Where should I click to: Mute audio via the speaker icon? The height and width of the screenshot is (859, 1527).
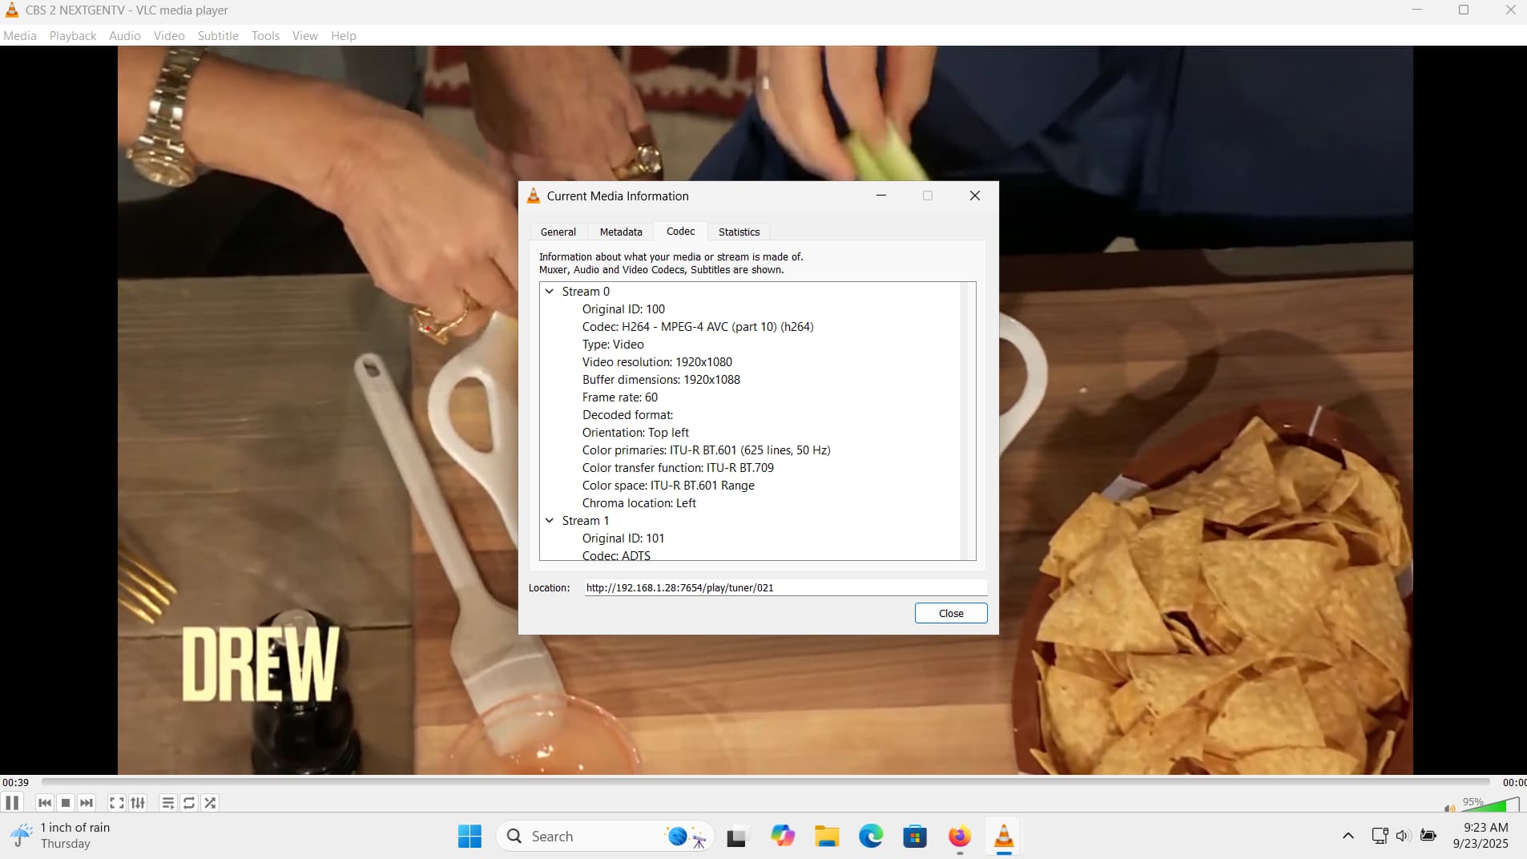click(x=1448, y=808)
